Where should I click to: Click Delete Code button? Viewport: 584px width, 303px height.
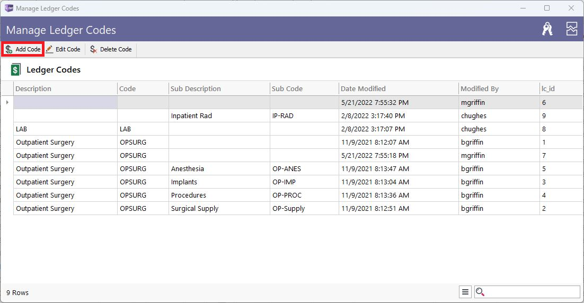(111, 49)
